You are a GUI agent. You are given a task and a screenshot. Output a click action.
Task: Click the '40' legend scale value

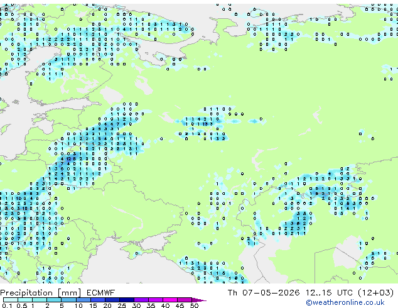[165, 305]
